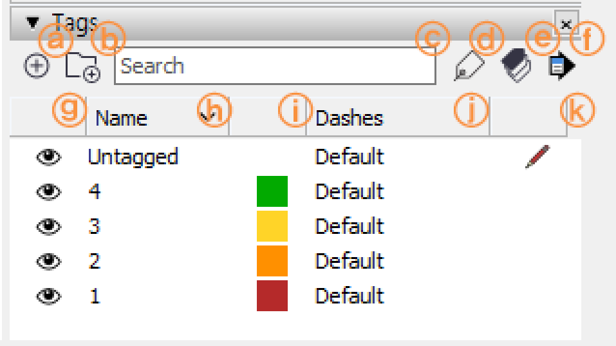
Task: Click the Add Tag Folder icon
Action: coord(82,67)
